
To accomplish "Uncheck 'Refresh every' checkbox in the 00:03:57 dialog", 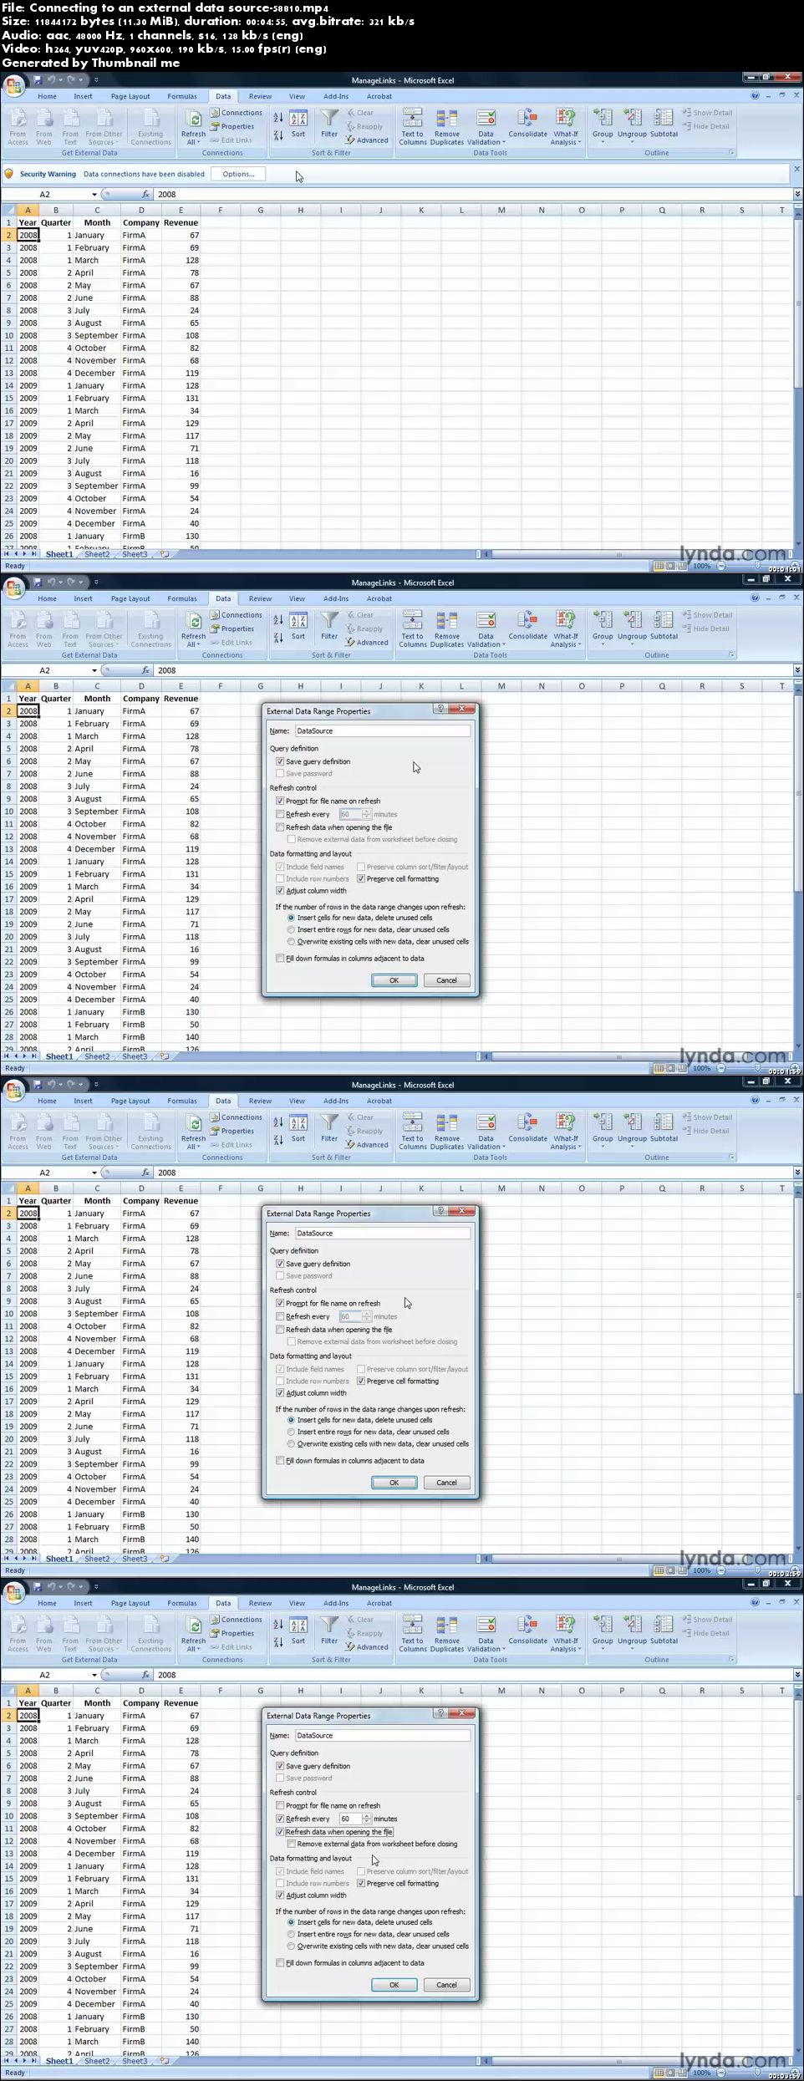I will pyautogui.click(x=280, y=1819).
